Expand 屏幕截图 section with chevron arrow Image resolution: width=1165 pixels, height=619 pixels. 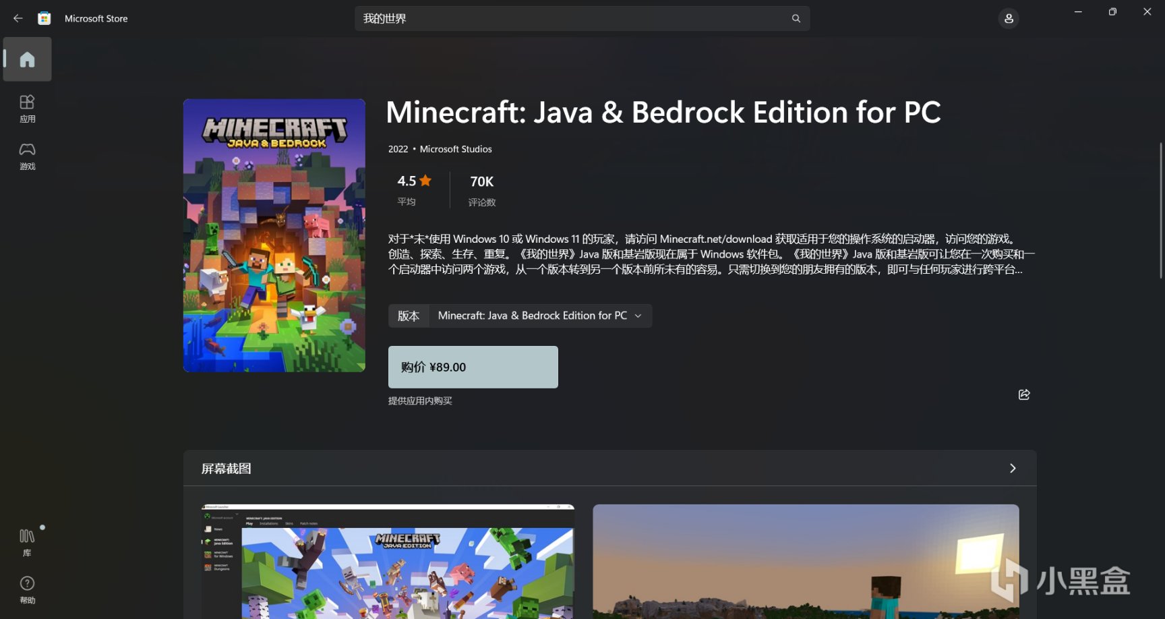coord(1013,468)
